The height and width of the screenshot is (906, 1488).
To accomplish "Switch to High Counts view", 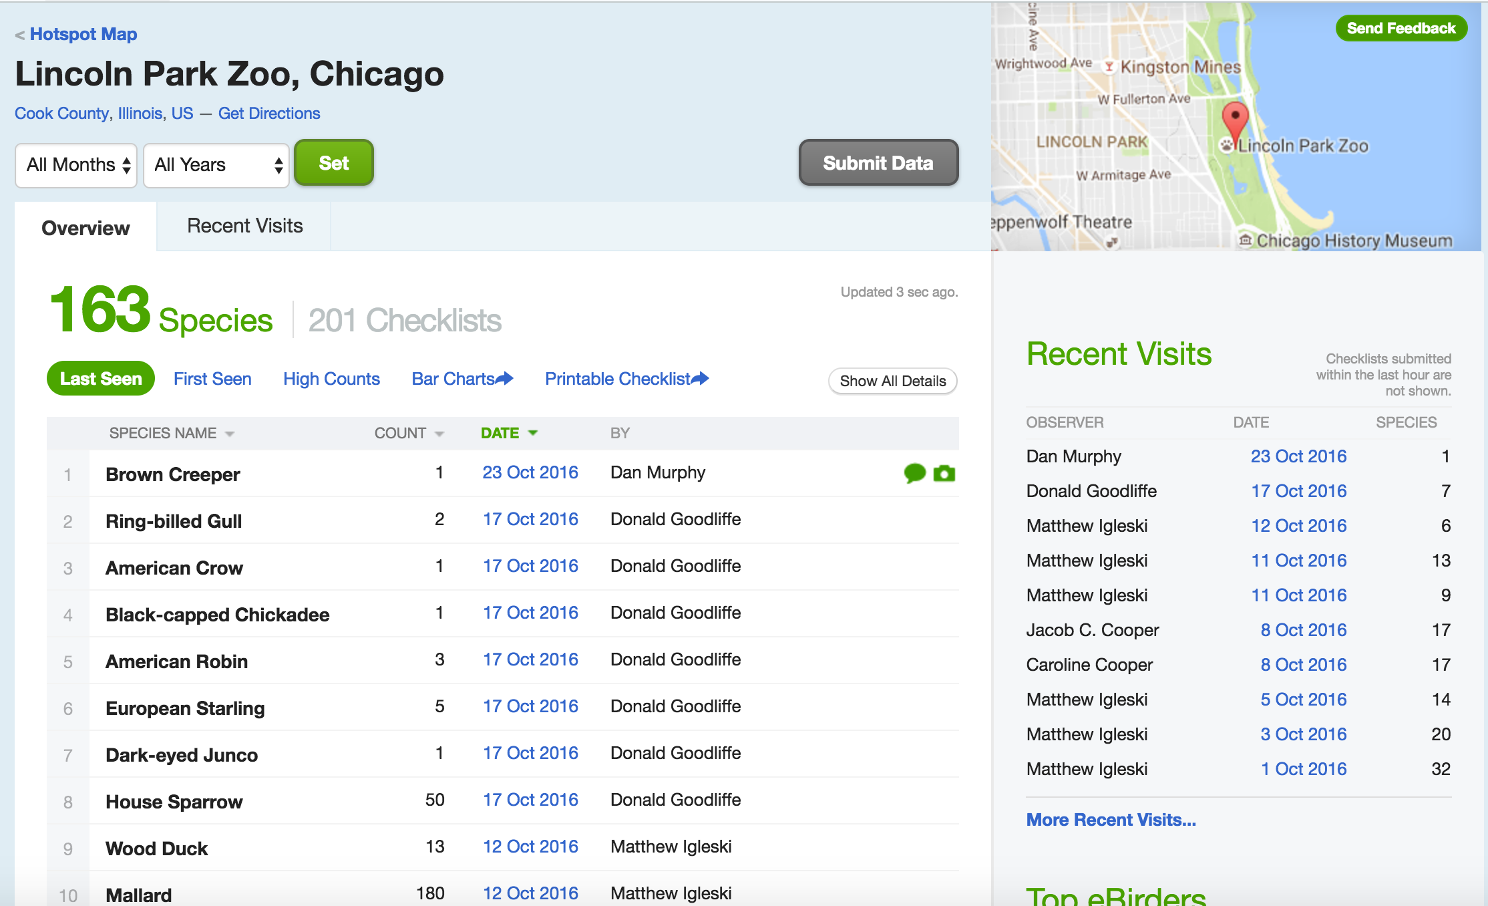I will click(331, 379).
